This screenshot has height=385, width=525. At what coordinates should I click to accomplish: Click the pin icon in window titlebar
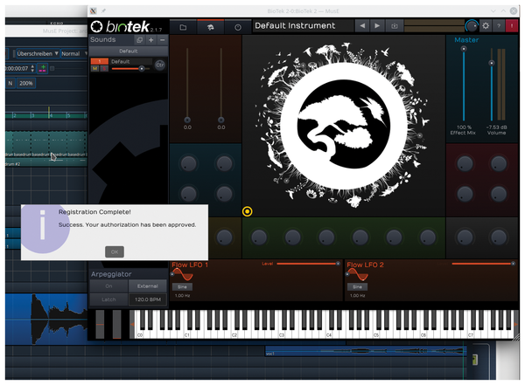pyautogui.click(x=104, y=11)
